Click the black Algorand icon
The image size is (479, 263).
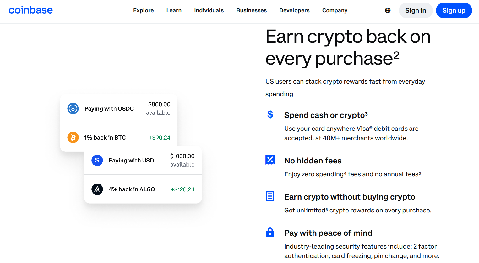pos(97,189)
